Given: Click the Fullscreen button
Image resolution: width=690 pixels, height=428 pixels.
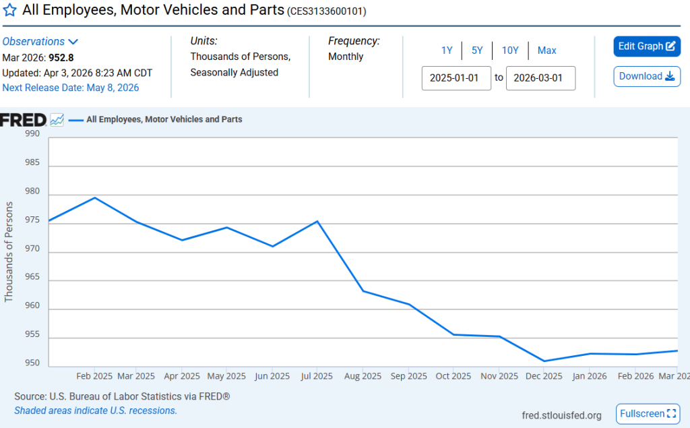Looking at the screenshot, I should point(648,414).
